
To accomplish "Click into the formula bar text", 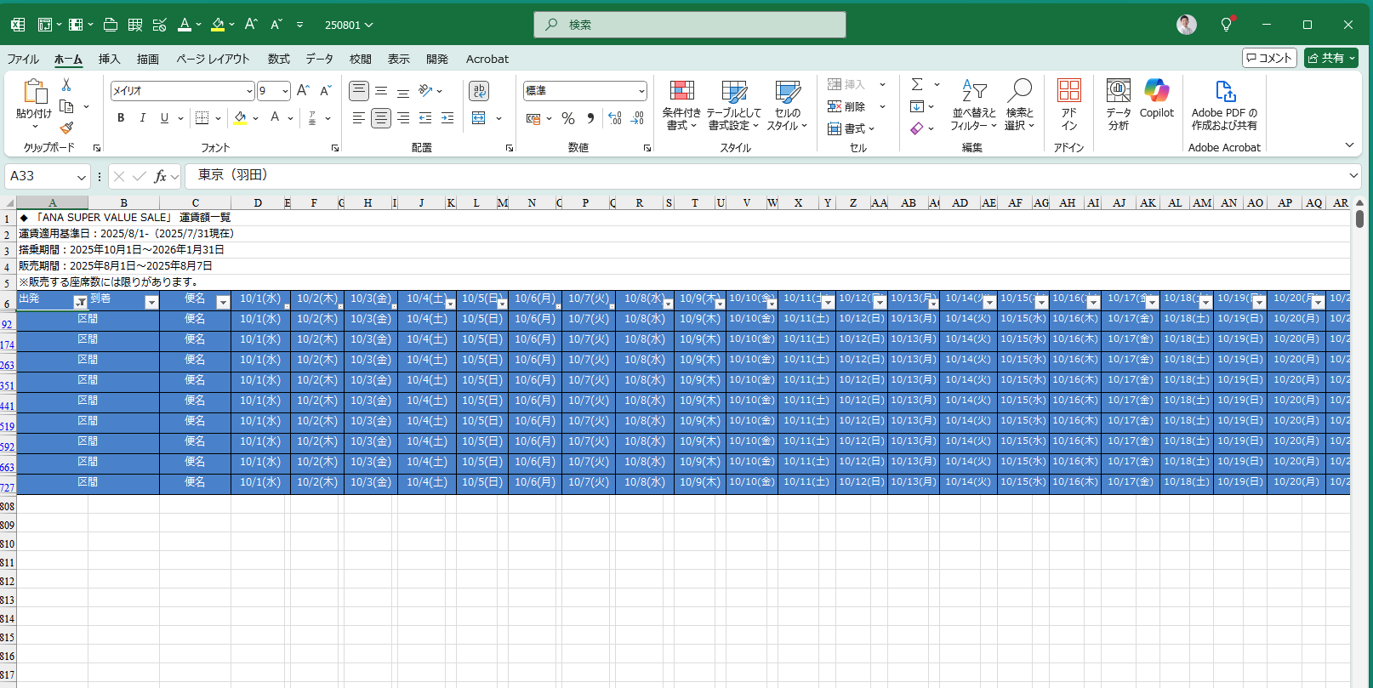I will coord(766,176).
